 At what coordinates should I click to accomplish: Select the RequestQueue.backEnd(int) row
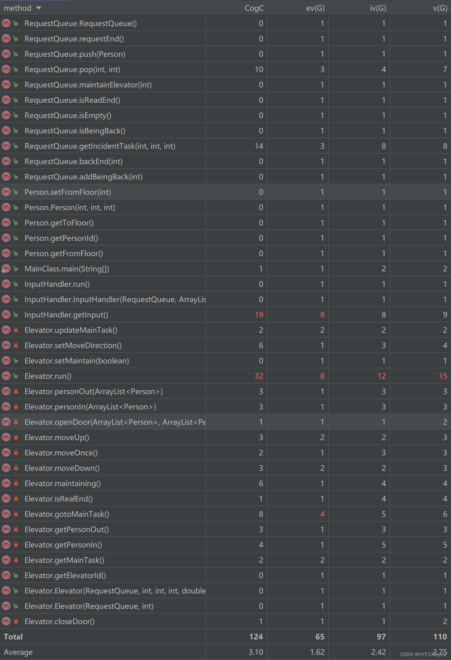click(x=225, y=161)
